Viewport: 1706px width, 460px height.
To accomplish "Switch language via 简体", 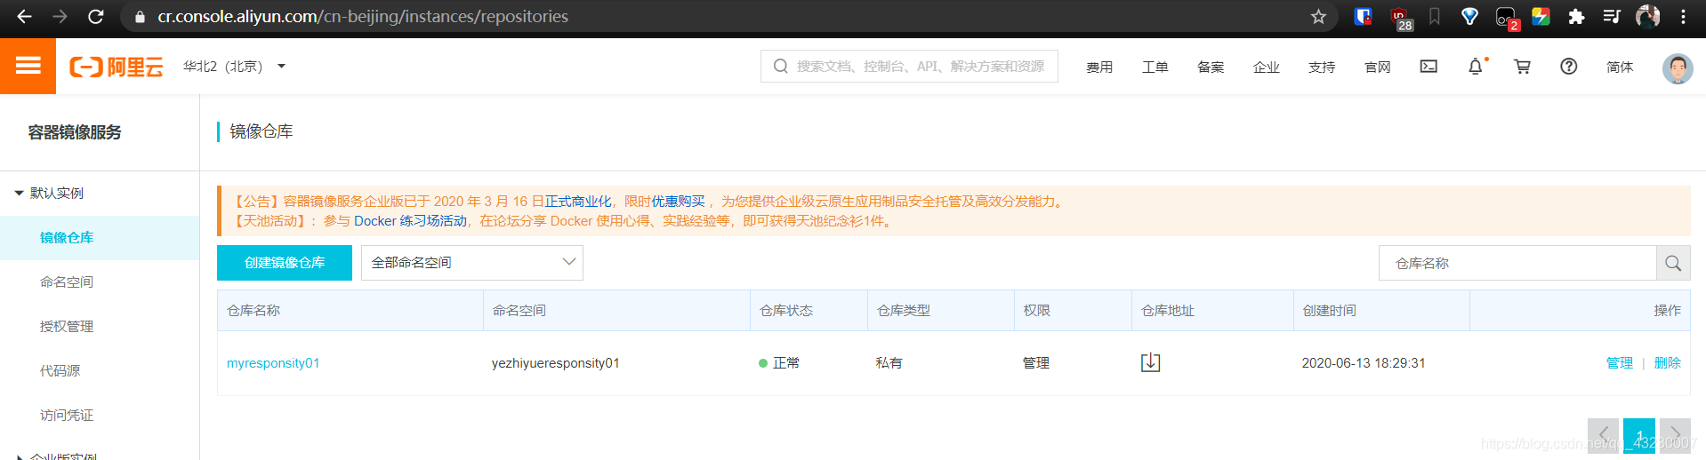I will tap(1620, 67).
